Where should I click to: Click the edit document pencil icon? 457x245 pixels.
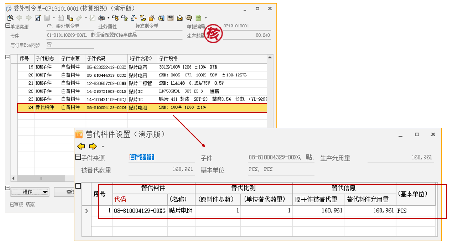38,18
